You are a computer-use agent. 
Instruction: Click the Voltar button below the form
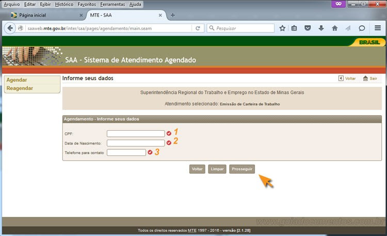pos(197,169)
